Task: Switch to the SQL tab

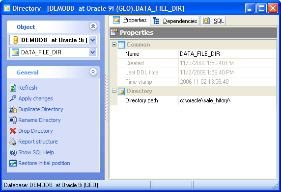Action: 213,21
